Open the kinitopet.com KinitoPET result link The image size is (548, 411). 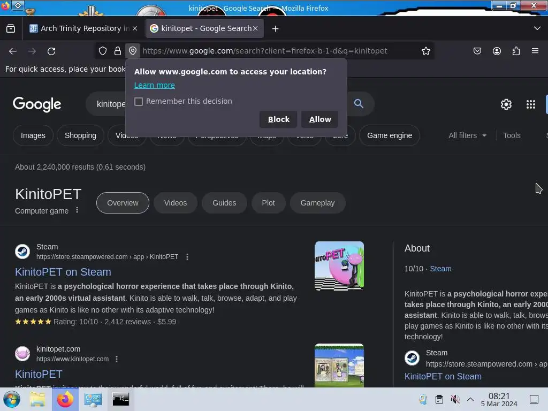39,374
